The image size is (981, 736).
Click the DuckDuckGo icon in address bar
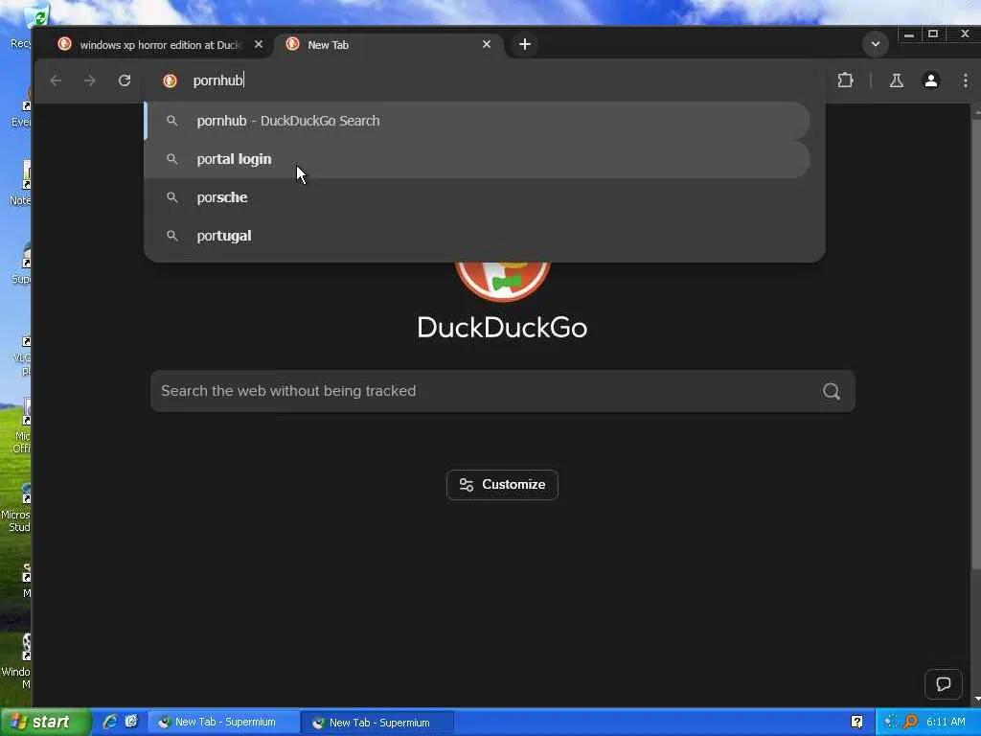[170, 80]
